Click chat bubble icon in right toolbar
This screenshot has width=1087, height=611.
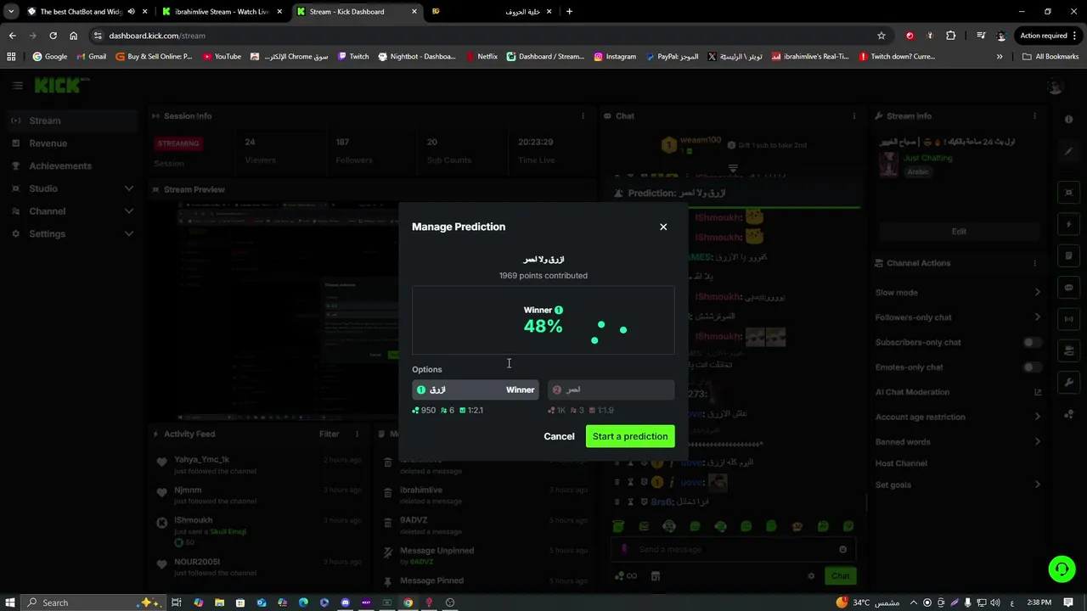1068,288
